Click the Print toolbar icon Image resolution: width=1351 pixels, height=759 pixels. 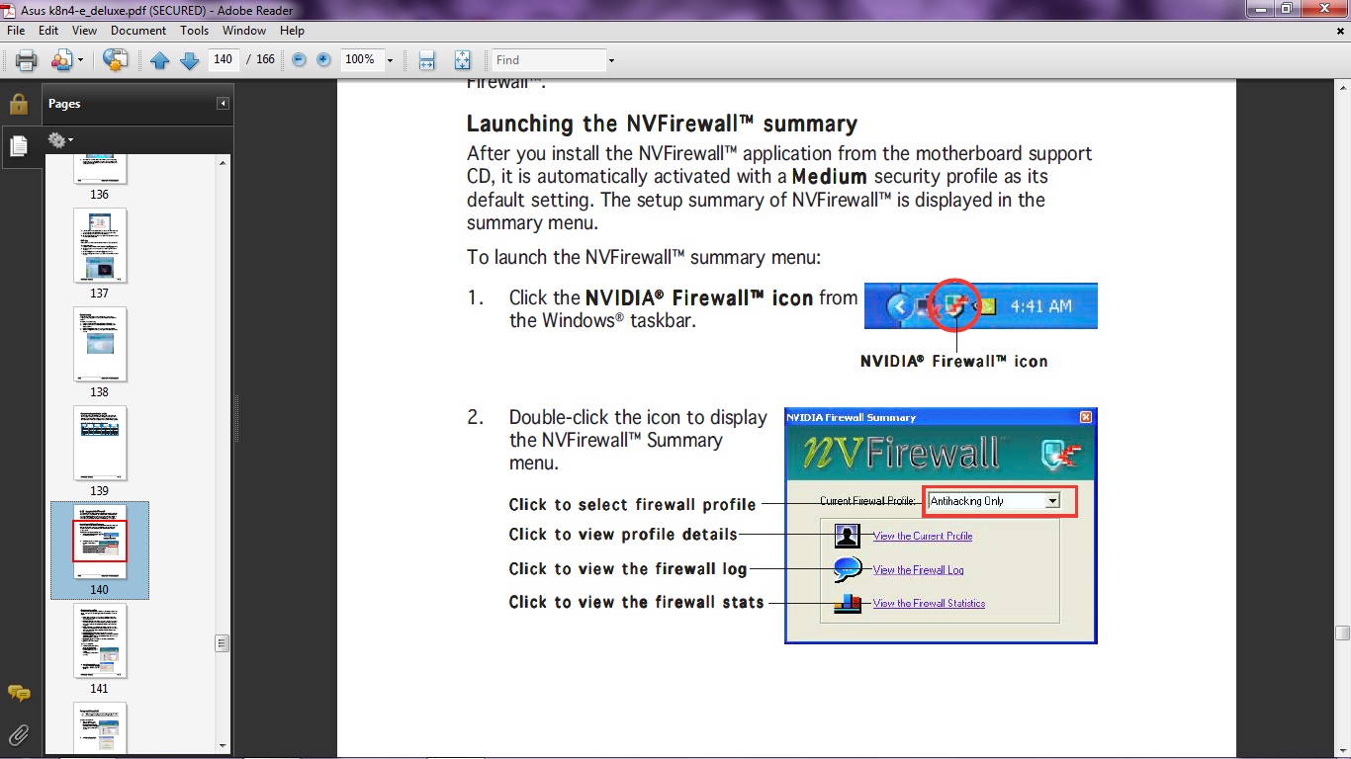click(x=27, y=60)
